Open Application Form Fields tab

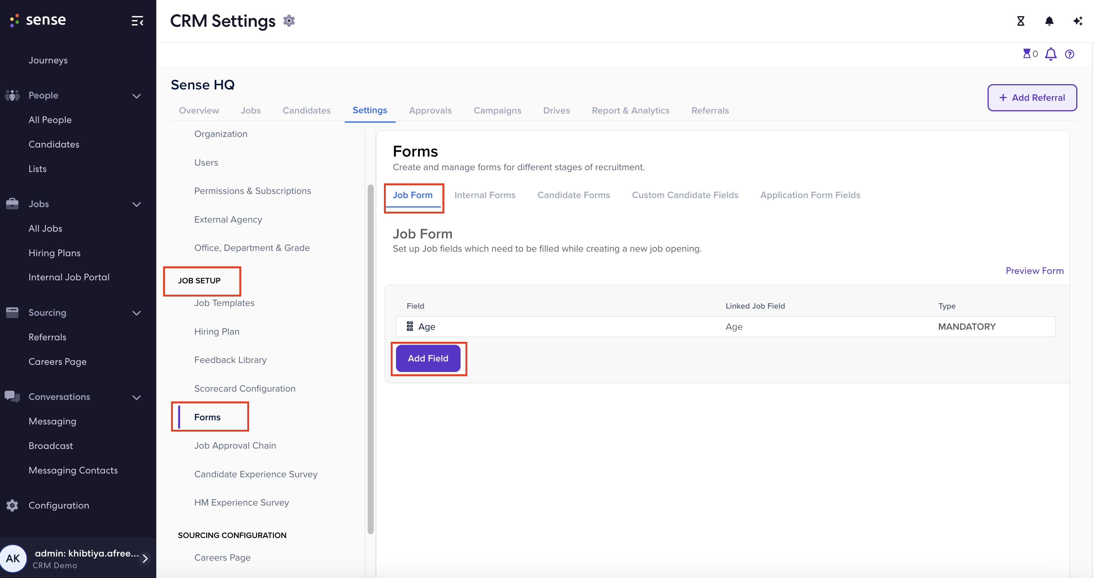[x=810, y=195]
